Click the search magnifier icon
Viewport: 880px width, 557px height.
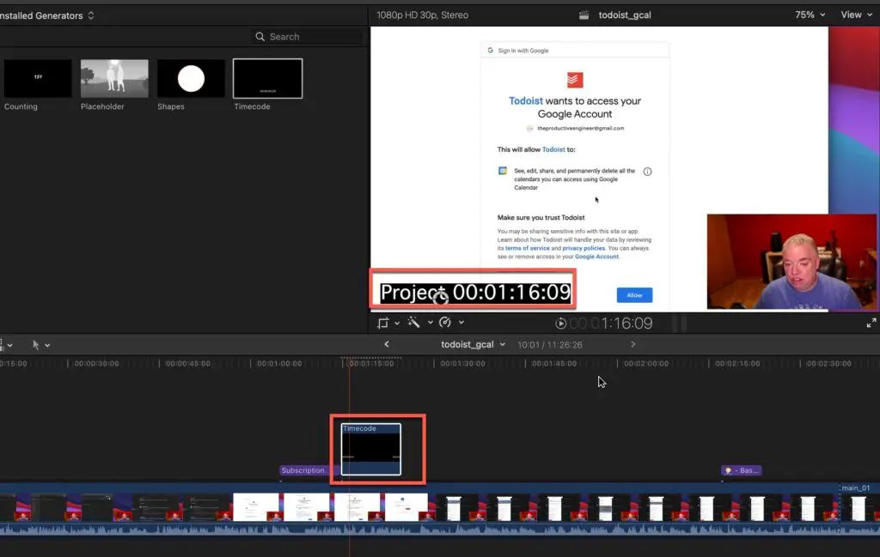260,37
